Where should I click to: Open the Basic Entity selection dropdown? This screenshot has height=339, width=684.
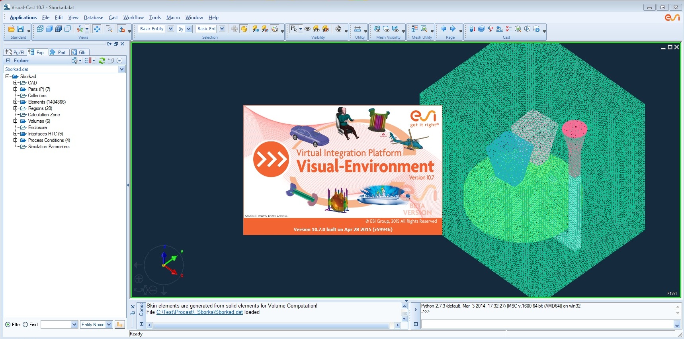170,29
